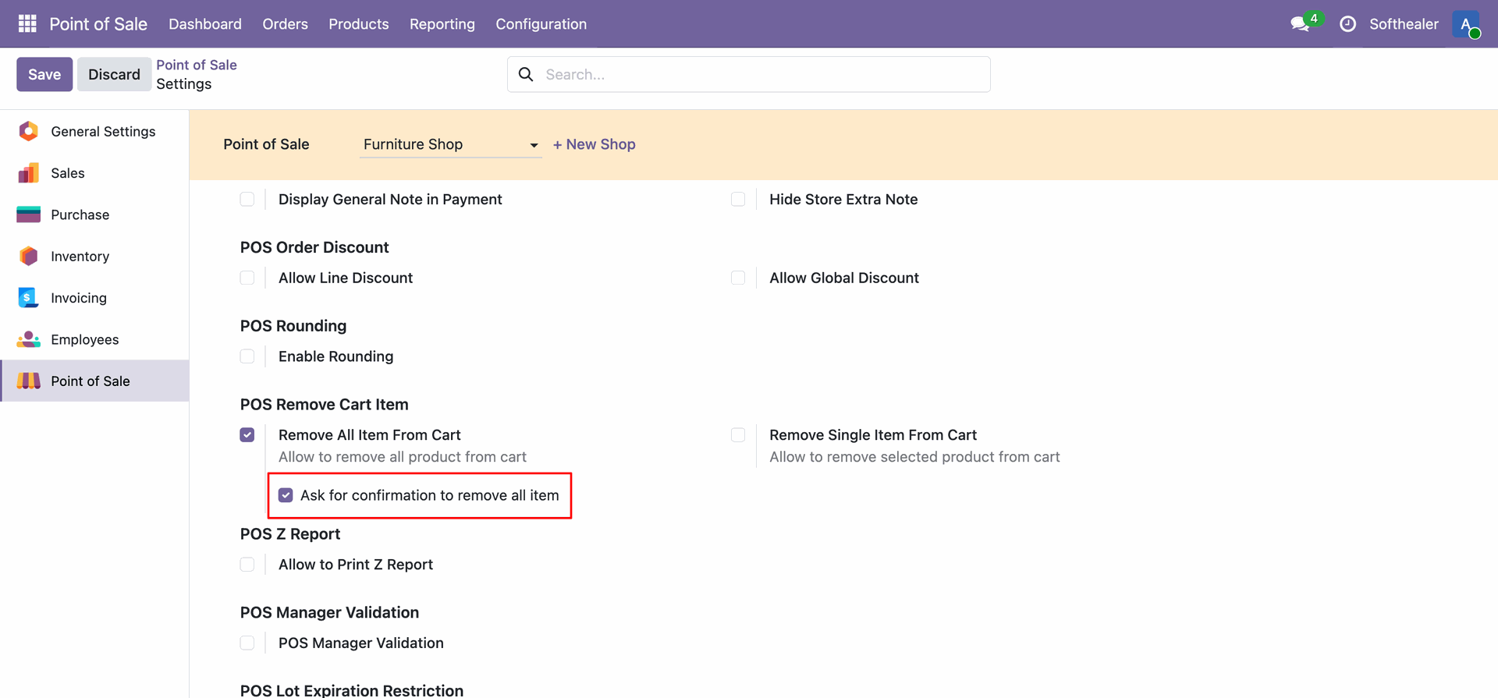Open the chat messages icon
This screenshot has width=1498, height=698.
coord(1300,23)
